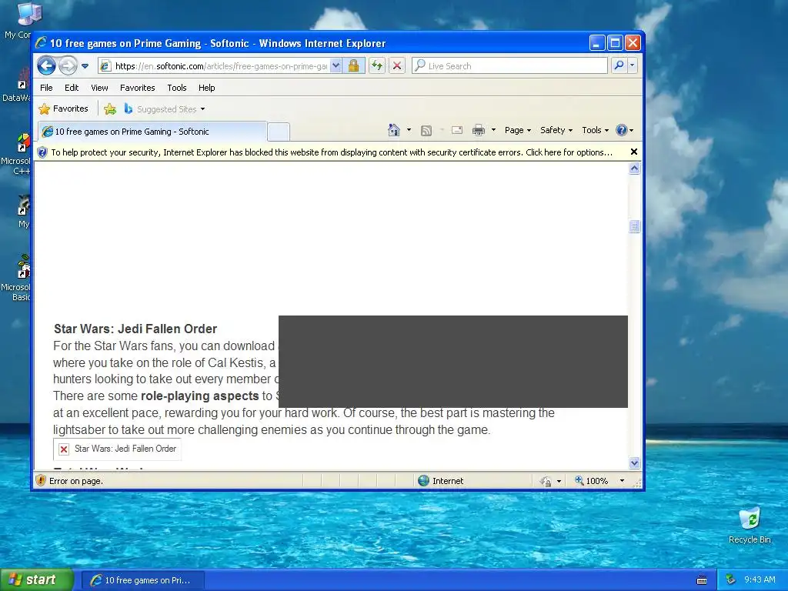Click the bold 'role-playing aspects' text
This screenshot has width=788, height=591.
click(199, 396)
